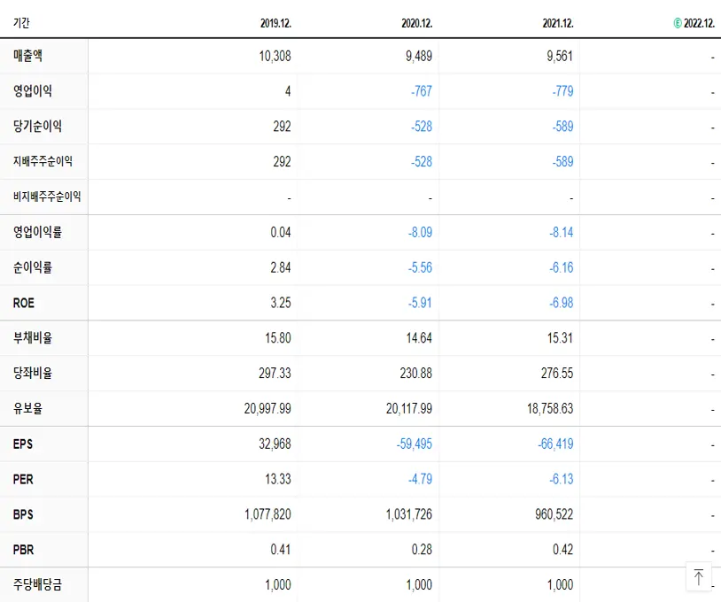The image size is (721, 602).
Task: Click the 9,561 revenue value
Action: (x=560, y=56)
